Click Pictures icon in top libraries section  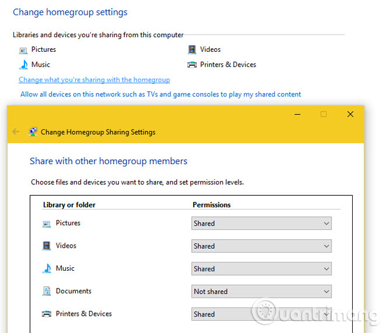click(23, 51)
